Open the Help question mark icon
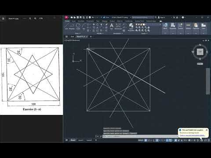Viewport: 211px width, 158px height. pos(183,17)
